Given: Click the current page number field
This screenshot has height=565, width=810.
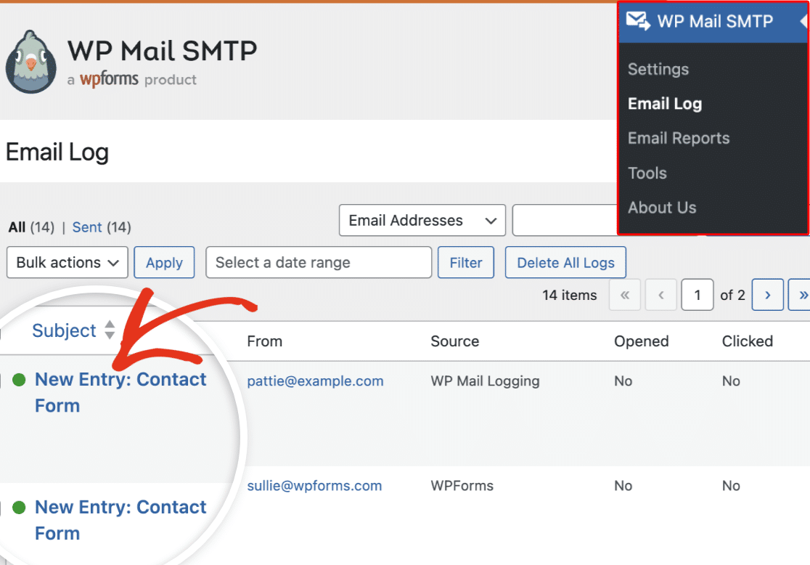Looking at the screenshot, I should click(697, 295).
